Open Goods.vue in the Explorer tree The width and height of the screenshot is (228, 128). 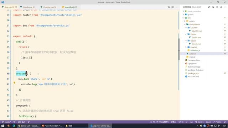pos(196,44)
